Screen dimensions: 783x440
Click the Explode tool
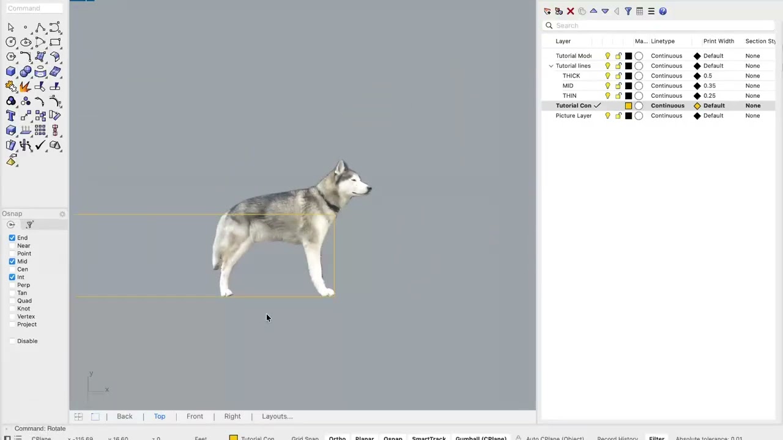tap(25, 86)
